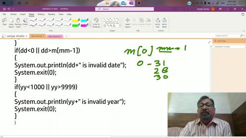Open the Eraser options dropdown arrow

pos(25,27)
